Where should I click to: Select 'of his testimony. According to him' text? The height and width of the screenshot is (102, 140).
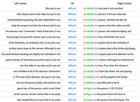[34, 43]
